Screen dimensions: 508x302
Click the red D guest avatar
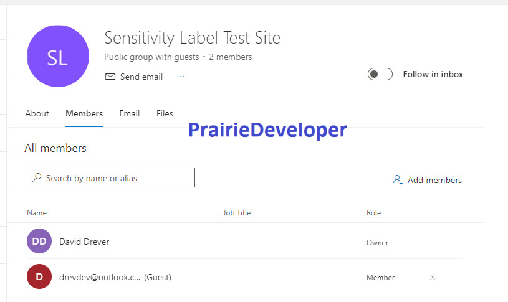pyautogui.click(x=39, y=276)
